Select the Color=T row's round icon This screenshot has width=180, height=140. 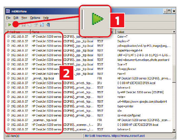point(8,36)
